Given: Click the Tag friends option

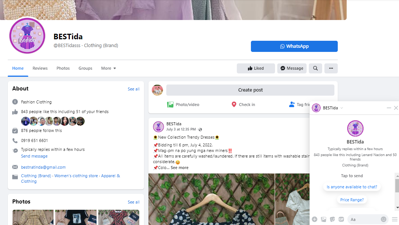Looking at the screenshot, I should pyautogui.click(x=299, y=105).
